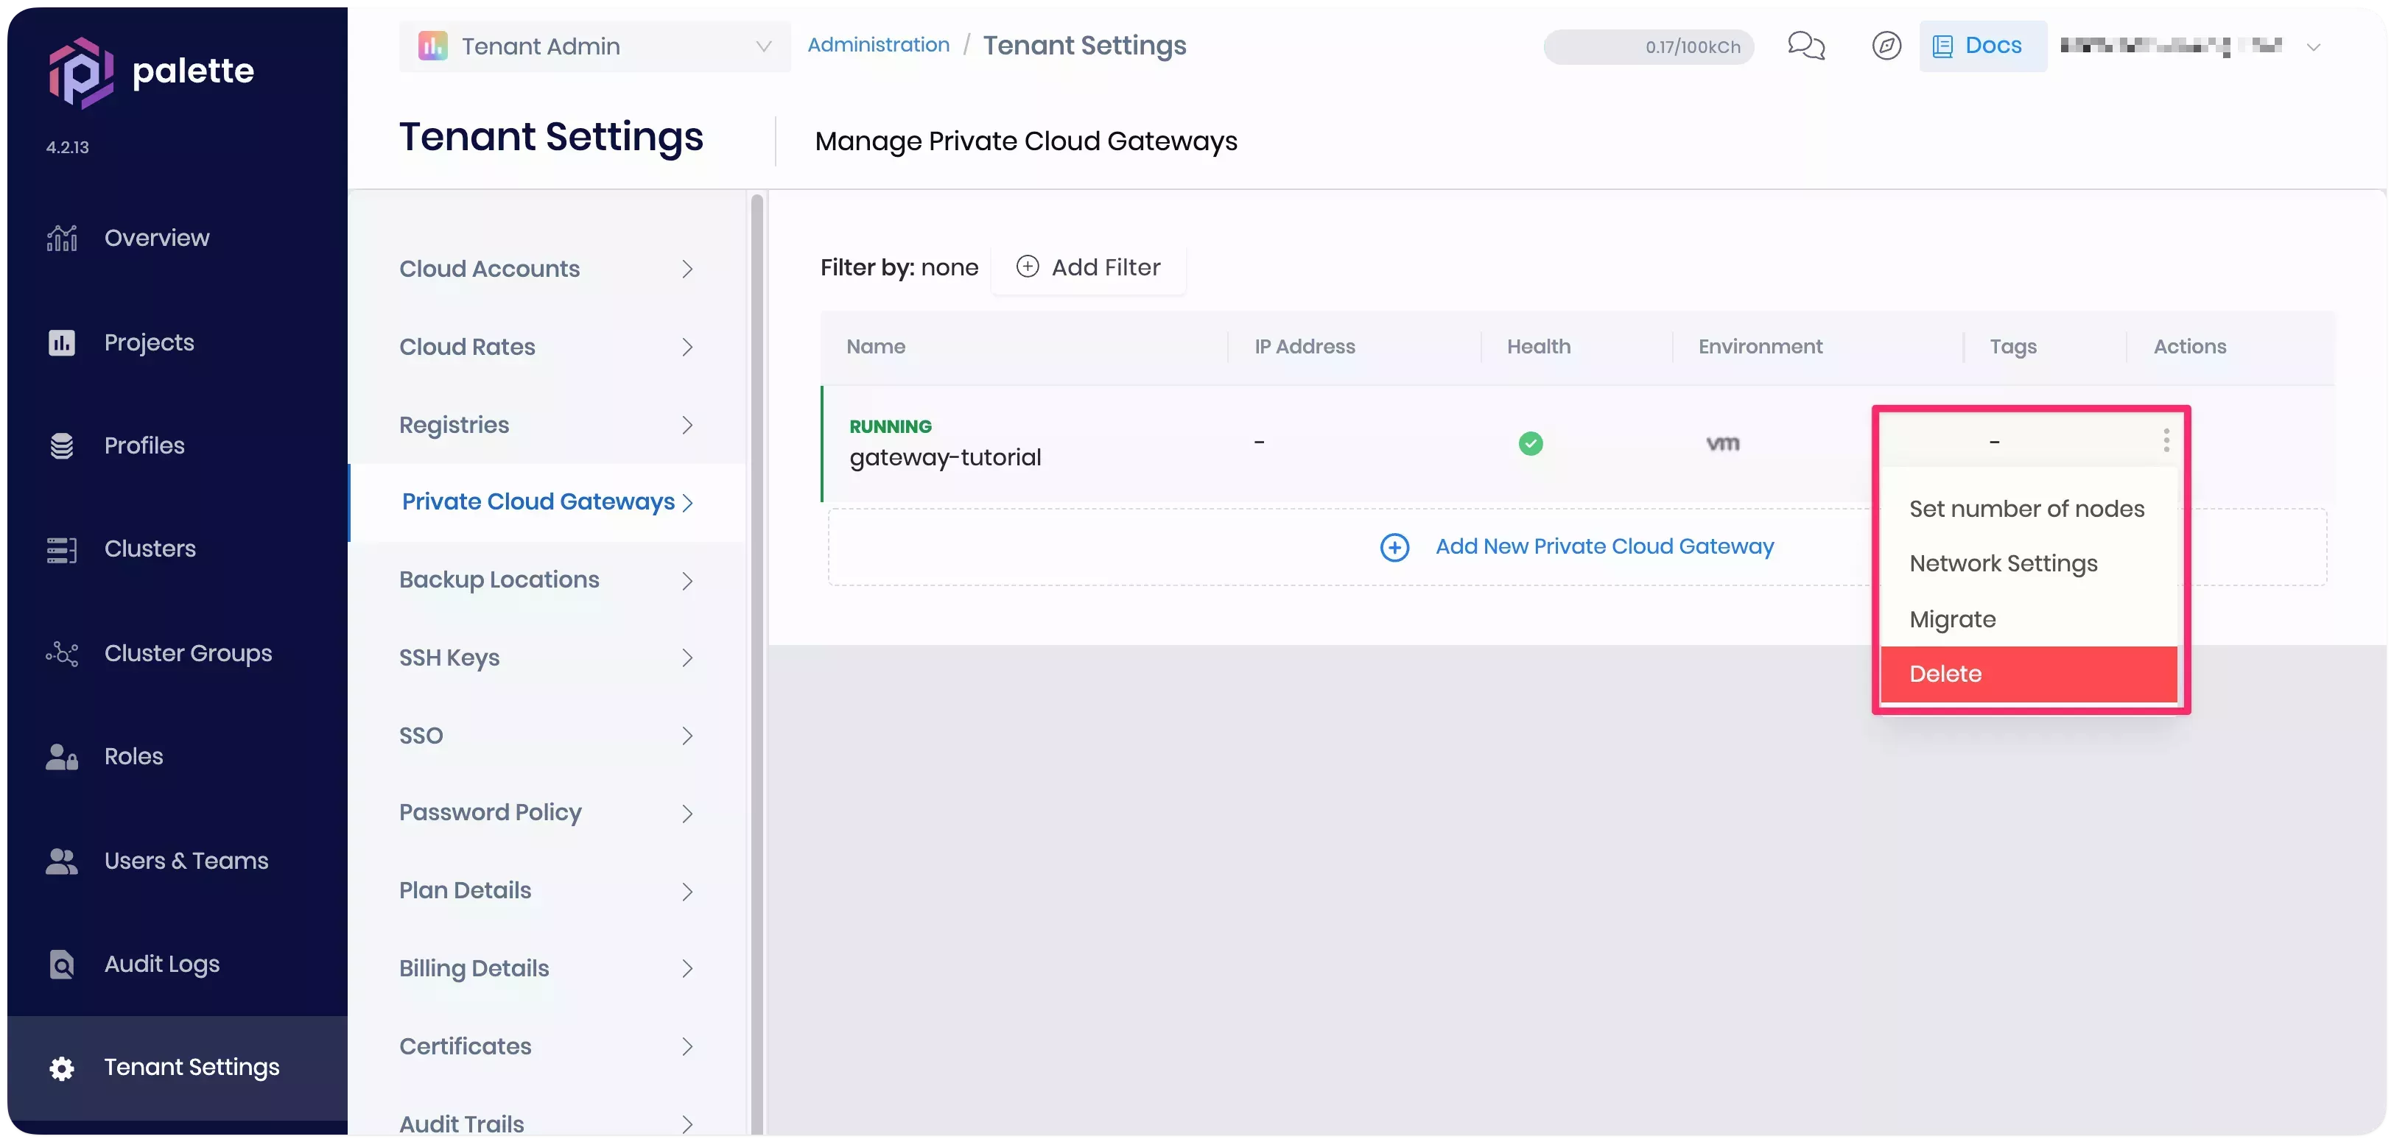The height and width of the screenshot is (1142, 2394).
Task: Click the plus icon for new gateway
Action: point(1394,547)
